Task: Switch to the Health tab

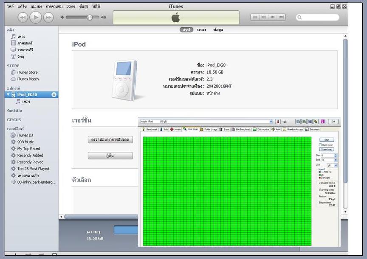Action: (x=175, y=129)
